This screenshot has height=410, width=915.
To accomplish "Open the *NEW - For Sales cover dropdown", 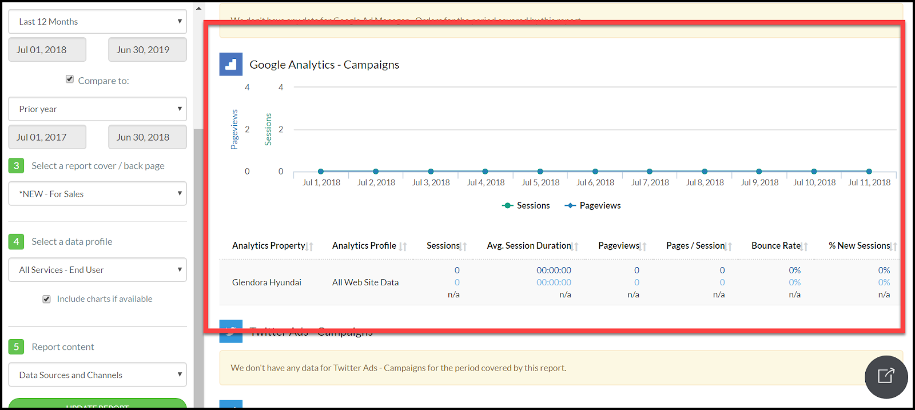I will (x=98, y=194).
